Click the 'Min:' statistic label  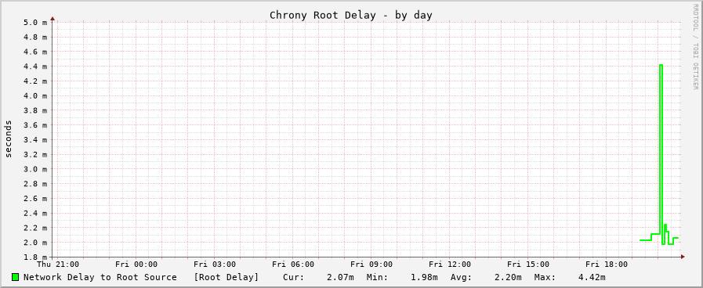click(x=378, y=277)
